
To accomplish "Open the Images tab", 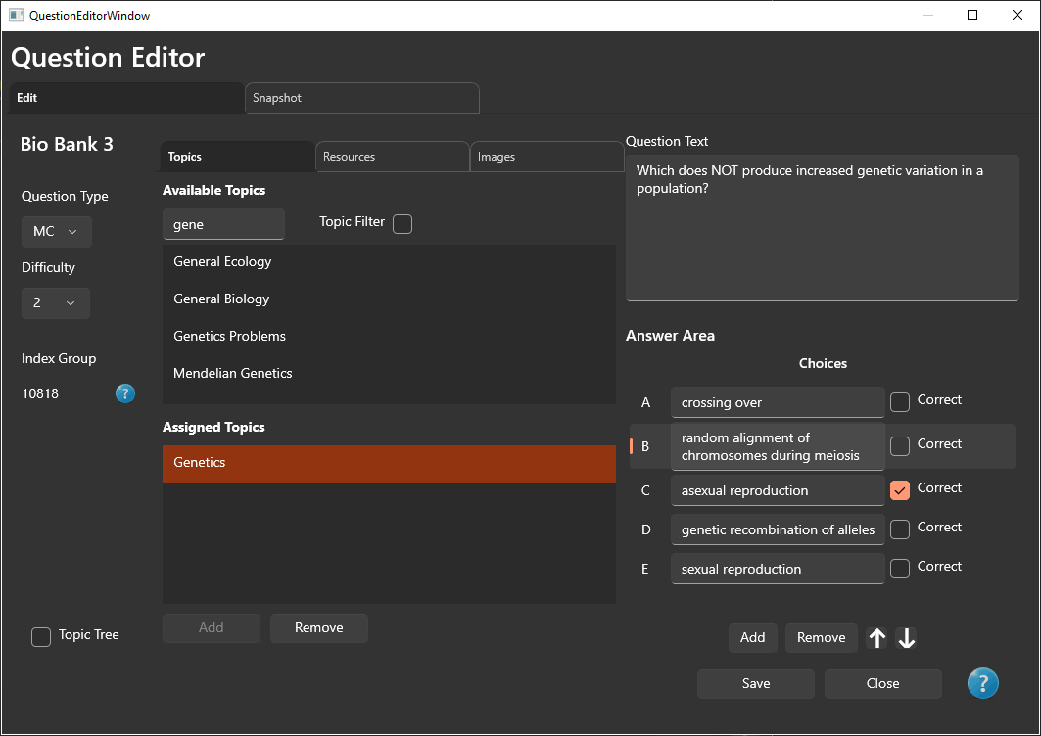I will (547, 157).
